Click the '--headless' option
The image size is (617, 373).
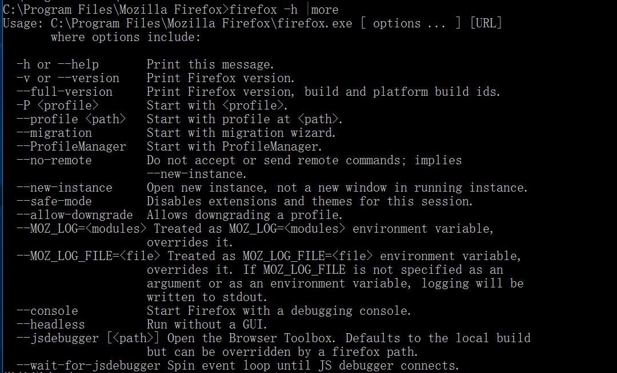pos(51,325)
